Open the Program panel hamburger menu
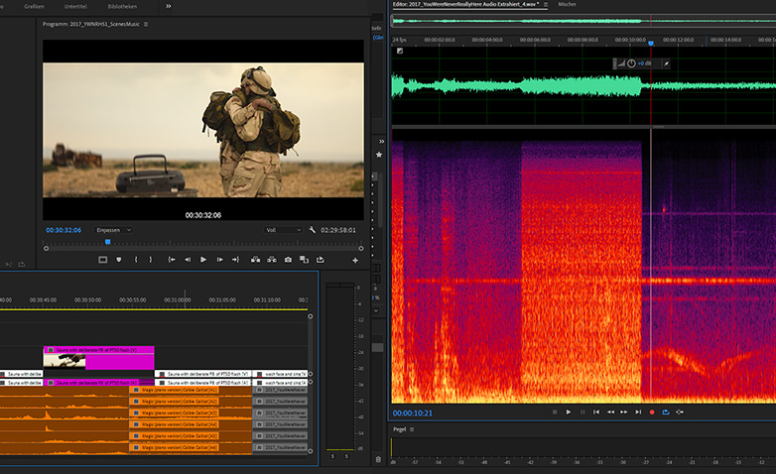 coord(146,24)
